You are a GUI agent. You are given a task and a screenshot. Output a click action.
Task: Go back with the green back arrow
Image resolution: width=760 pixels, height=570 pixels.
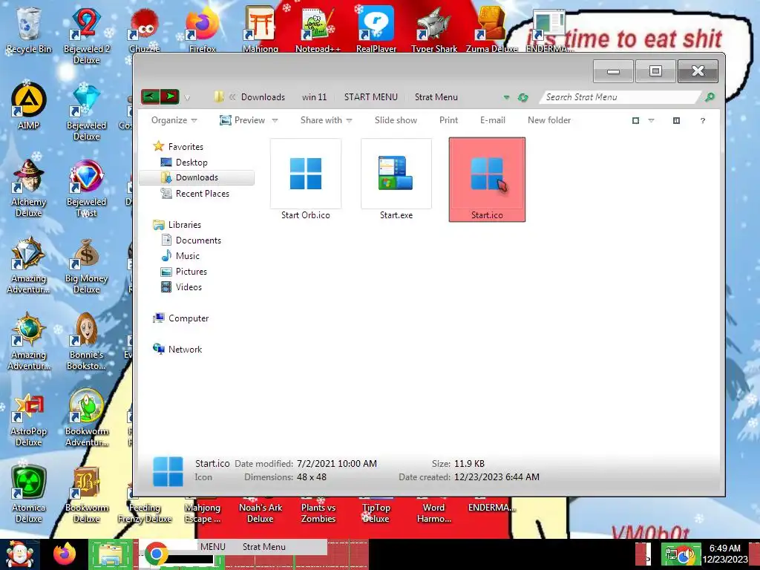click(x=150, y=96)
